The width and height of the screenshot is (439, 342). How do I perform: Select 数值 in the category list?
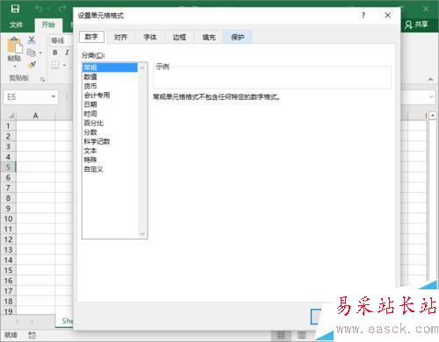[x=110, y=77]
